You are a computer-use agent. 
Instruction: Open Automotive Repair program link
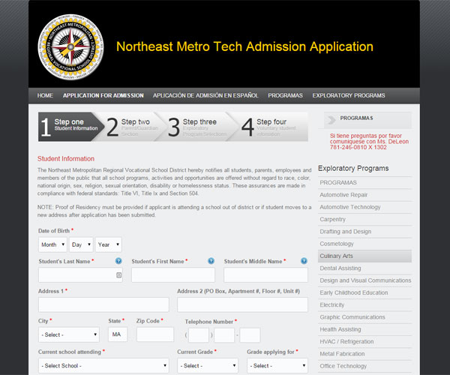pos(343,195)
